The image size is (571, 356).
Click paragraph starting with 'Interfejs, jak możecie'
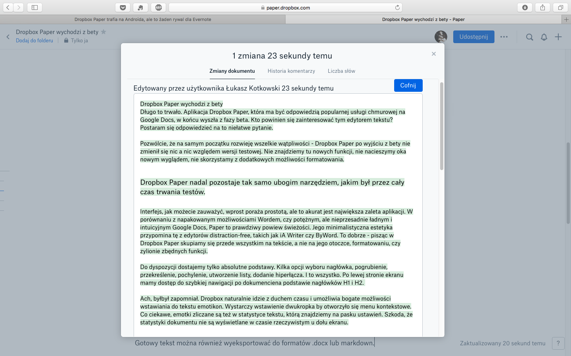click(x=277, y=231)
